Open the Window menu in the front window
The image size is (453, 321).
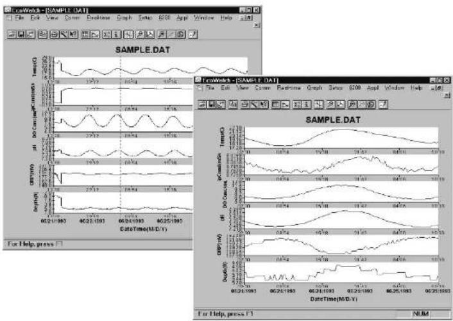(394, 88)
